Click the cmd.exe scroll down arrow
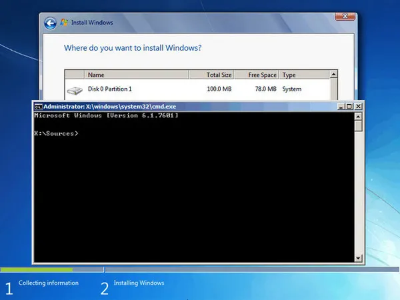 pos(358,259)
